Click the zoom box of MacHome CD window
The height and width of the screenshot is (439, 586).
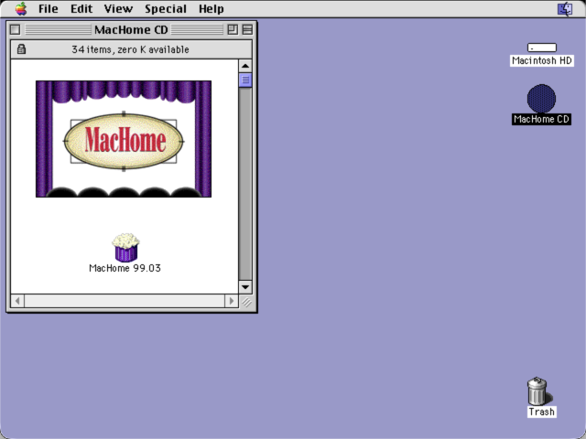233,29
